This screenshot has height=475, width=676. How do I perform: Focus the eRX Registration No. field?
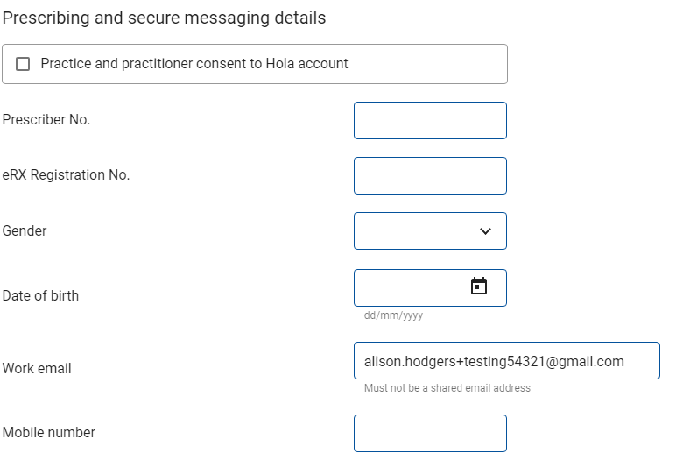430,175
